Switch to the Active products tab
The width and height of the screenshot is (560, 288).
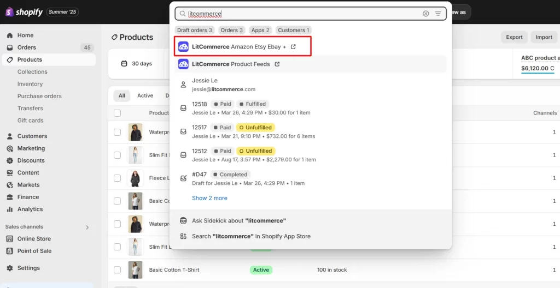pyautogui.click(x=145, y=95)
